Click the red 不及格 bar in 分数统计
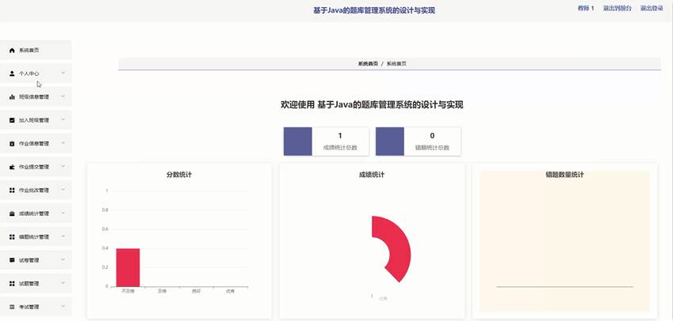Viewport: 673px width, 321px height. pyautogui.click(x=128, y=267)
